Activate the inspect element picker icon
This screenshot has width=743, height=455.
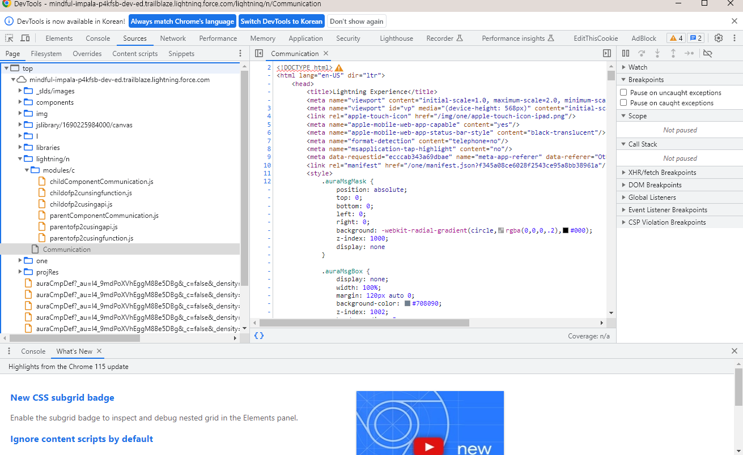(9, 38)
